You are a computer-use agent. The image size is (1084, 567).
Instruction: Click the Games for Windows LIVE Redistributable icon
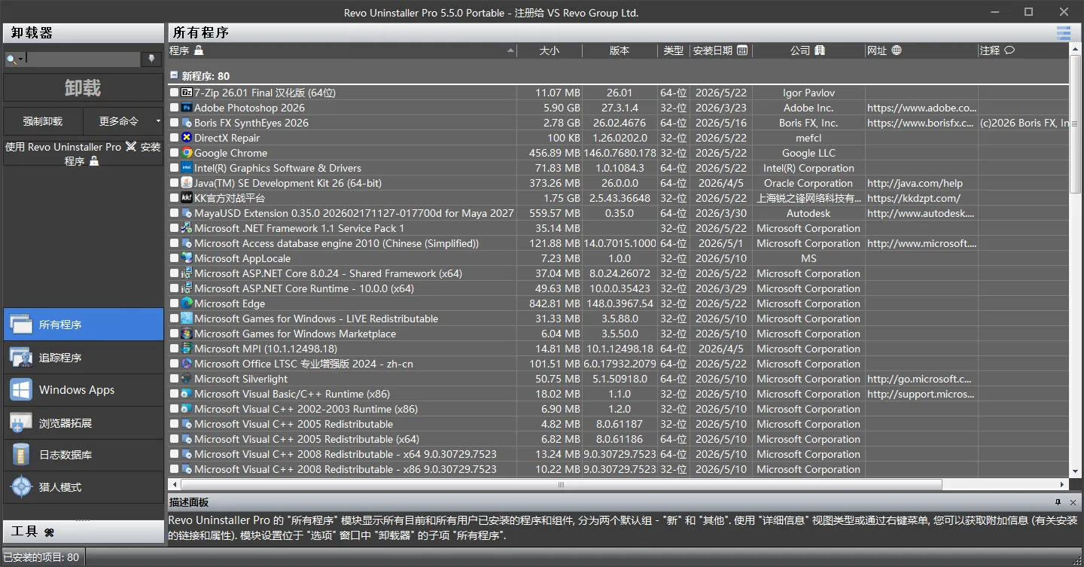[x=187, y=319]
